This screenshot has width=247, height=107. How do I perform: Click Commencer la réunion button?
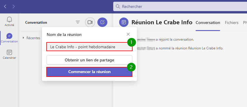click(89, 72)
